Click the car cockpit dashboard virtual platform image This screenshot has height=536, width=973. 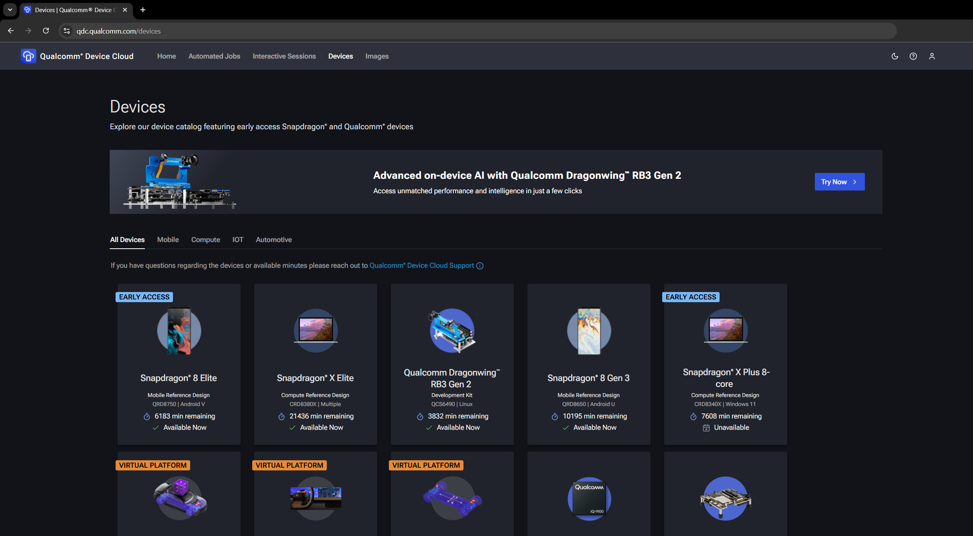point(316,499)
